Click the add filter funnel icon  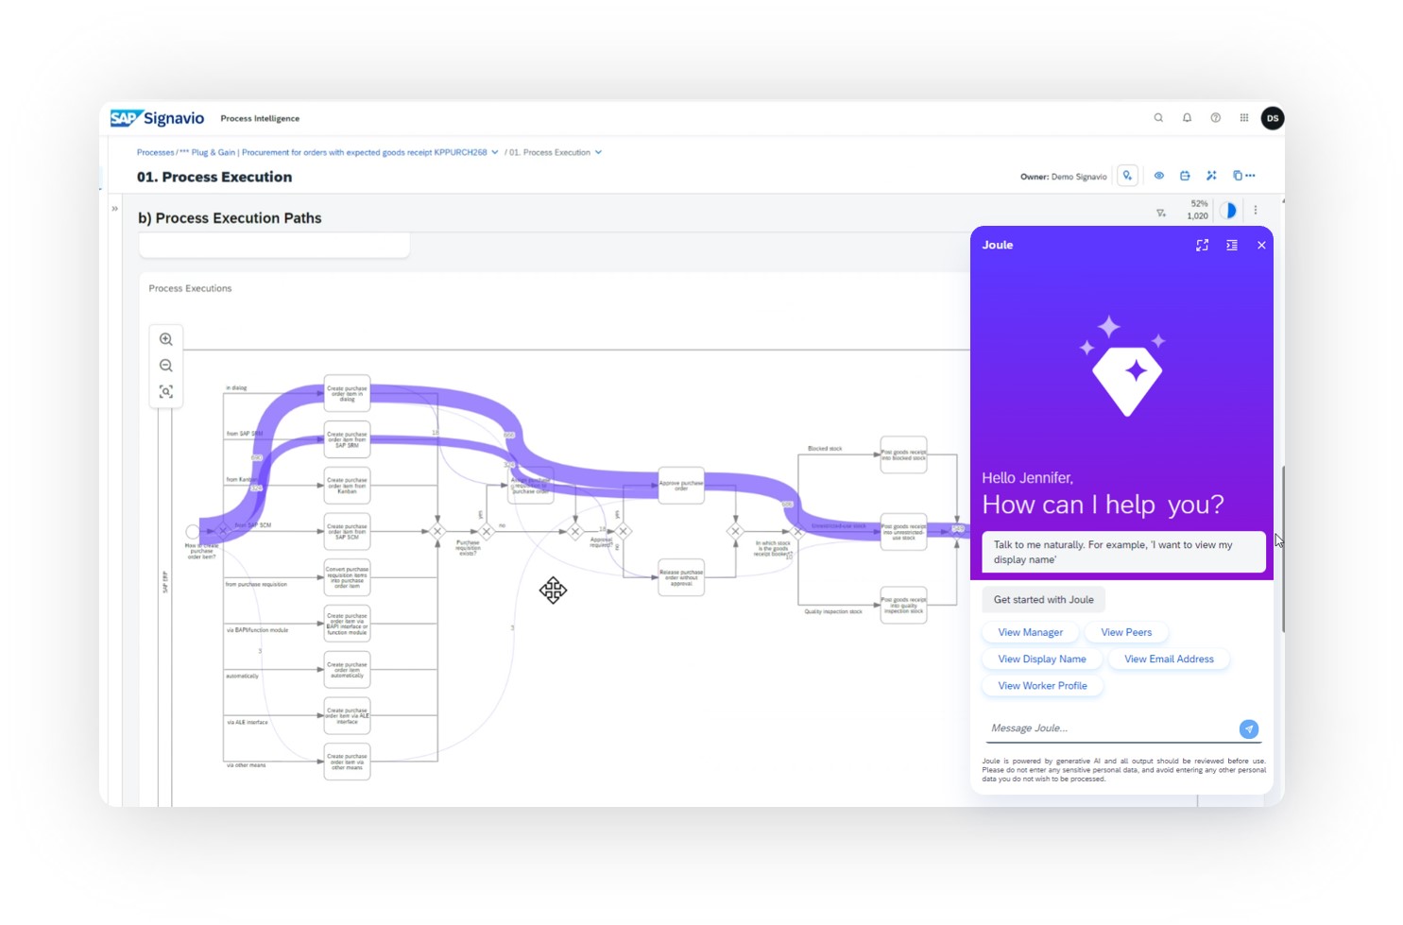pyautogui.click(x=1161, y=213)
